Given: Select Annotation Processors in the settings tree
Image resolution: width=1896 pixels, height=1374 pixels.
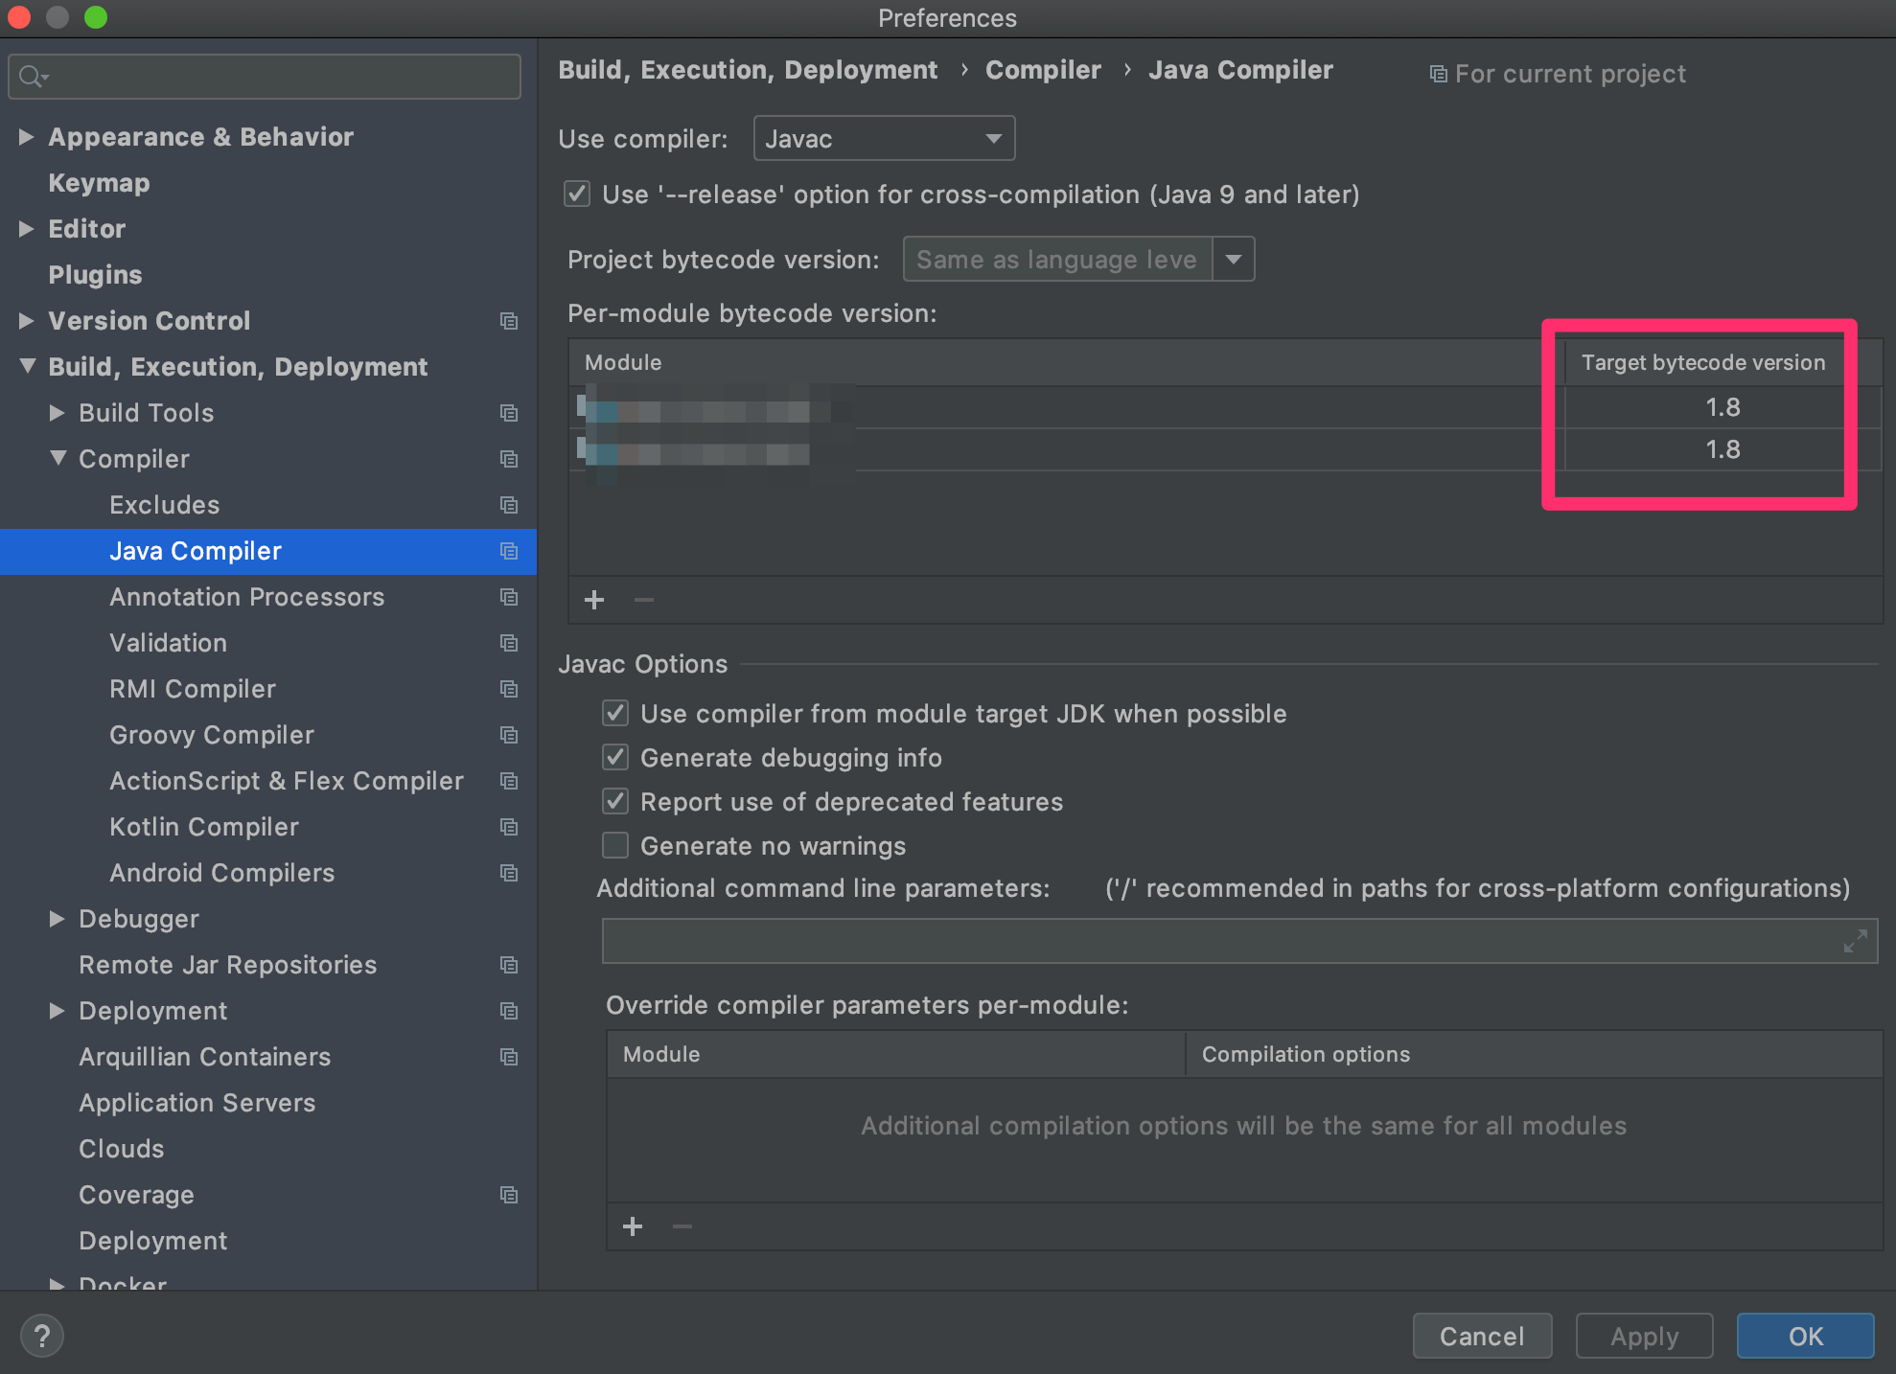Looking at the screenshot, I should click(246, 597).
